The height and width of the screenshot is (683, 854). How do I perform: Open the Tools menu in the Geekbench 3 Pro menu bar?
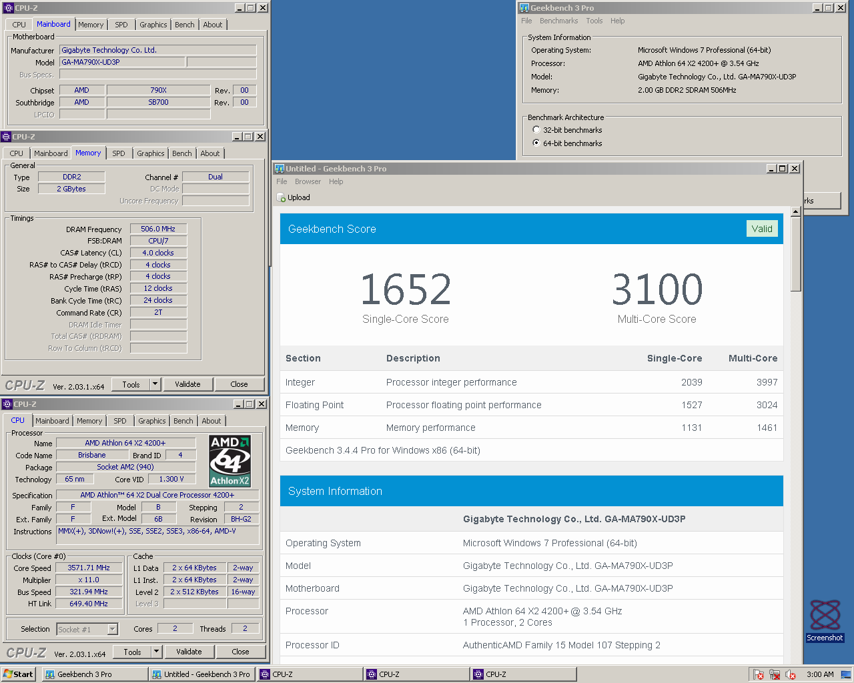594,21
